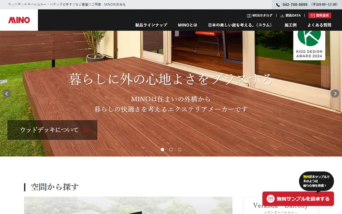This screenshot has width=342, height=214.
Task: Go to previous slide arrow
Action: [7, 93]
